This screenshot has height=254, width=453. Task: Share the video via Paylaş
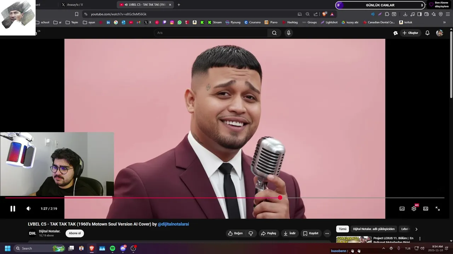coord(269,233)
